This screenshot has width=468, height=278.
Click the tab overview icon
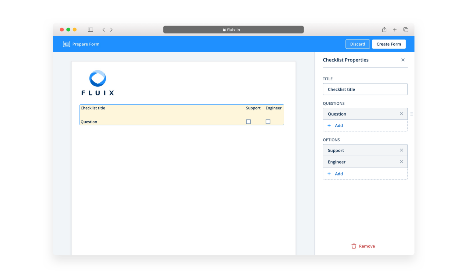(x=406, y=30)
